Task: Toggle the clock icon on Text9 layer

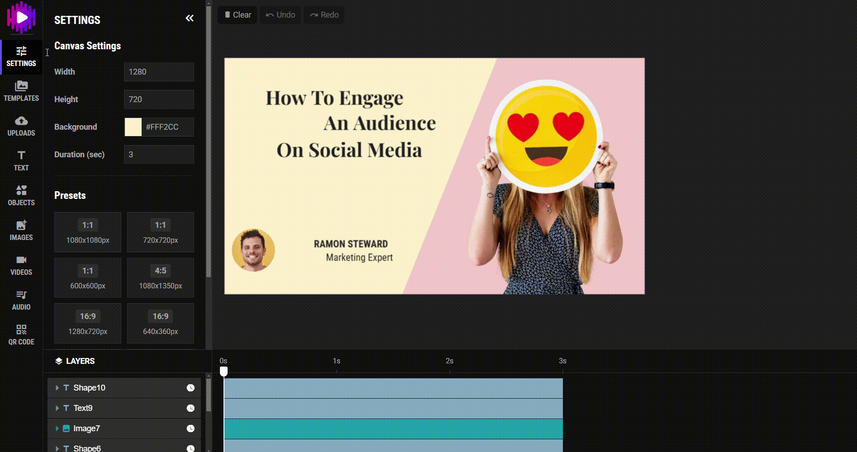Action: coord(190,408)
